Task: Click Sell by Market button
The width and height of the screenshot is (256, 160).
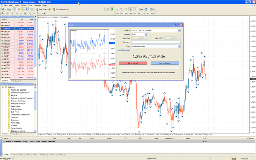Action: [133, 63]
